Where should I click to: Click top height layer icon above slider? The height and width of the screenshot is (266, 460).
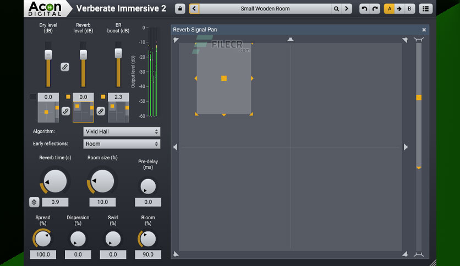click(x=419, y=40)
